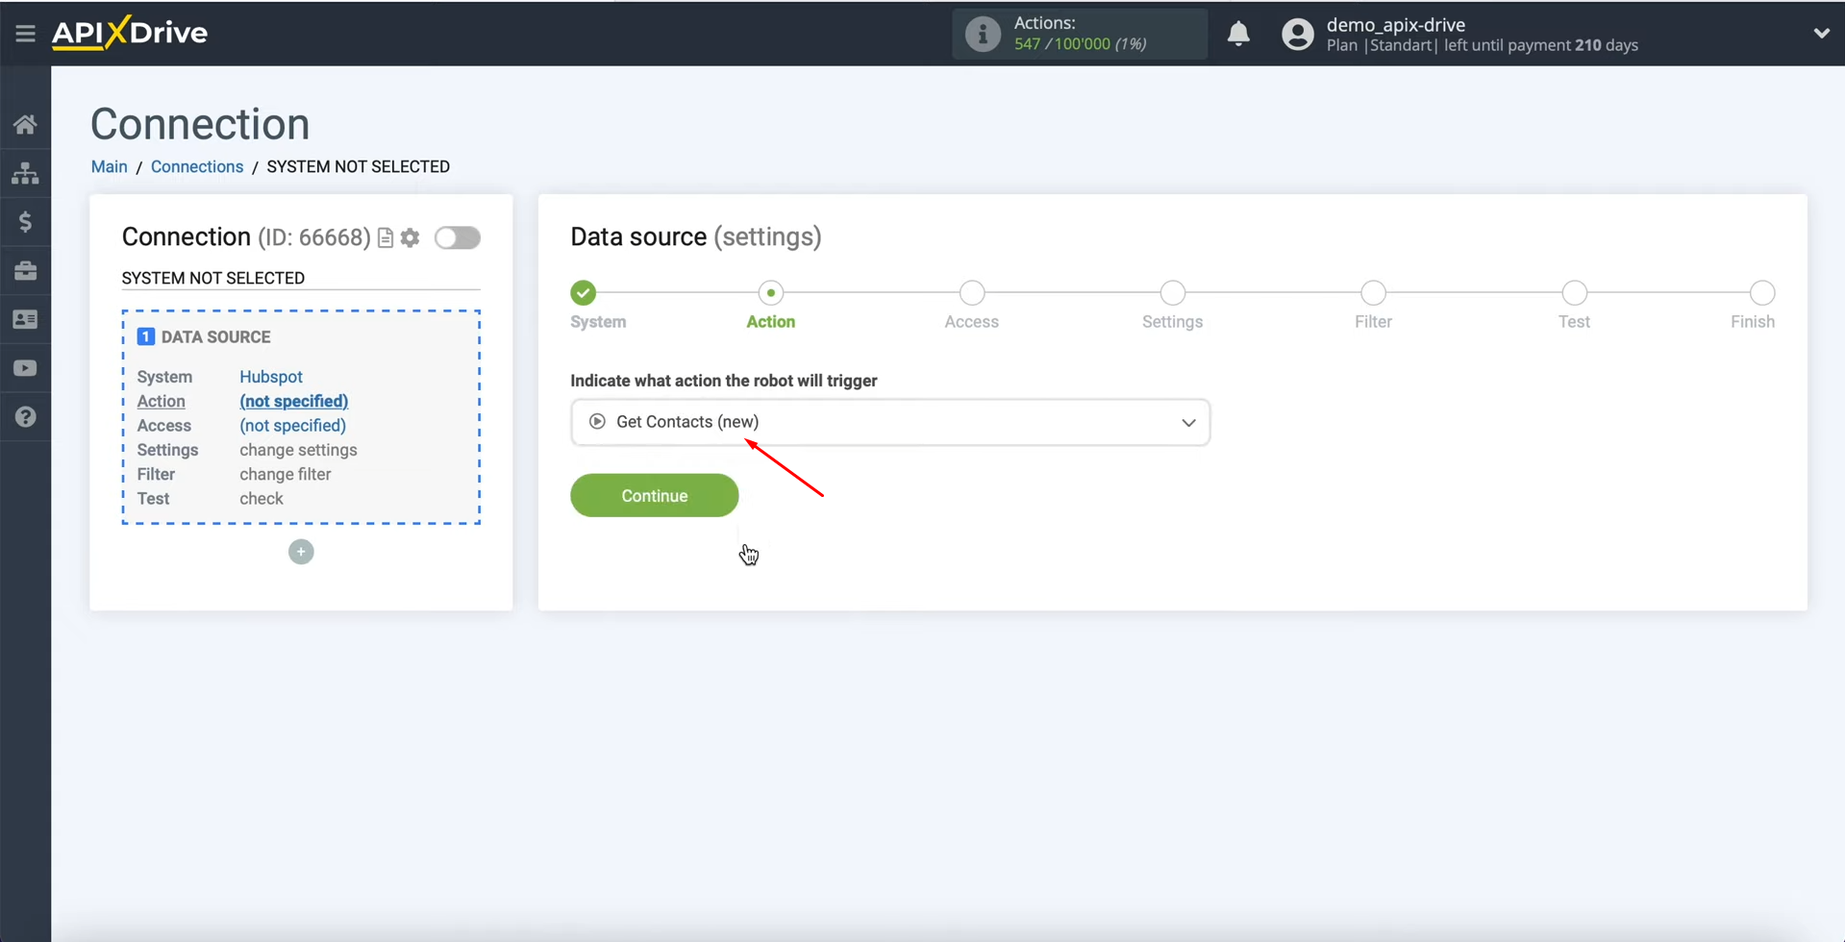This screenshot has width=1845, height=942.
Task: Select the Filter step circle
Action: [x=1373, y=293]
